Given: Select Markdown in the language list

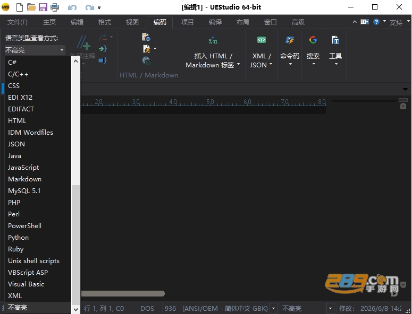Looking at the screenshot, I should 38,179.
